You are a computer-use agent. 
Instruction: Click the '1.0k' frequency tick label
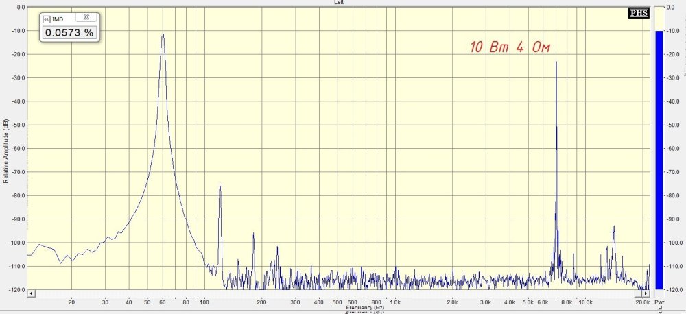coord(395,302)
